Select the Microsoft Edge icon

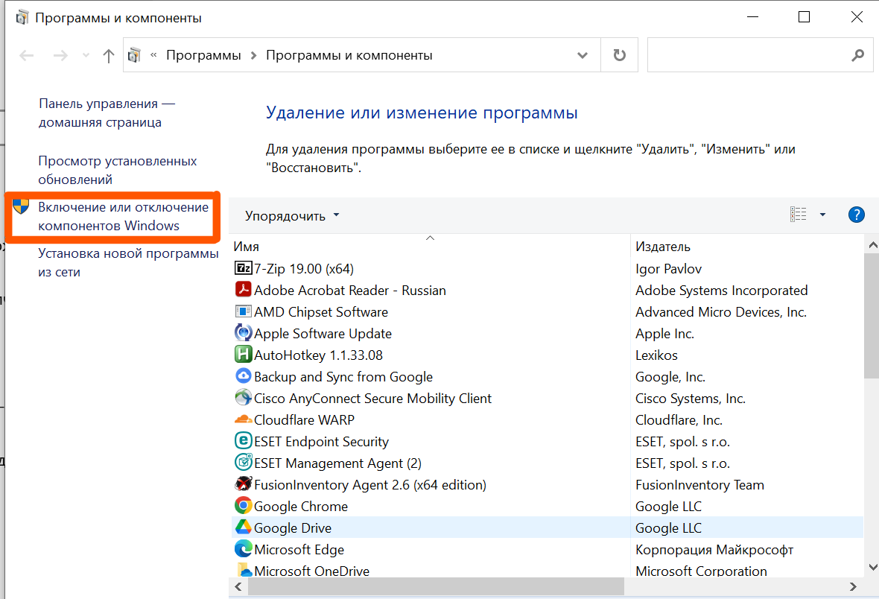(243, 549)
